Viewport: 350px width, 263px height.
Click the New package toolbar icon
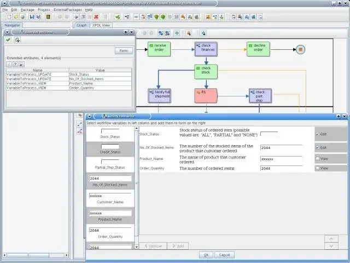tap(9, 17)
